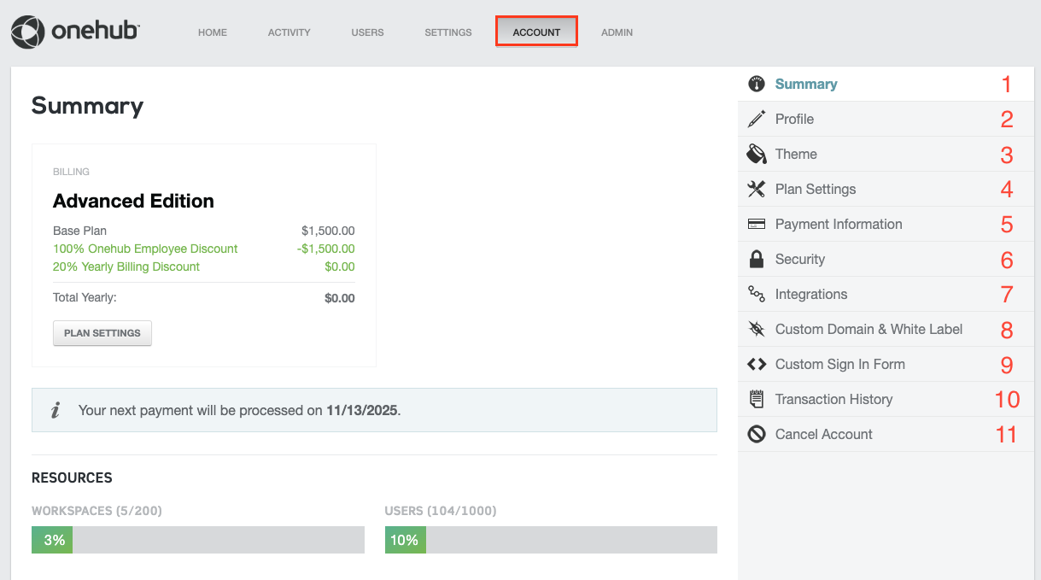Viewport: 1041px width, 580px height.
Task: Click the Users 10% usage bar
Action: point(551,540)
